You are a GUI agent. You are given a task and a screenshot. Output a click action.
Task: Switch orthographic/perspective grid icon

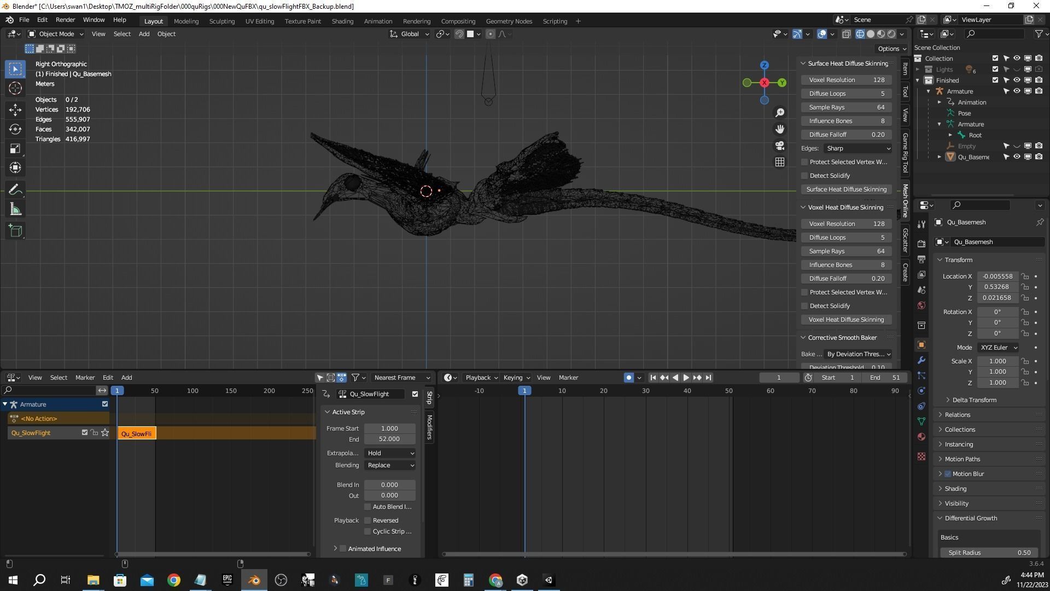click(780, 162)
